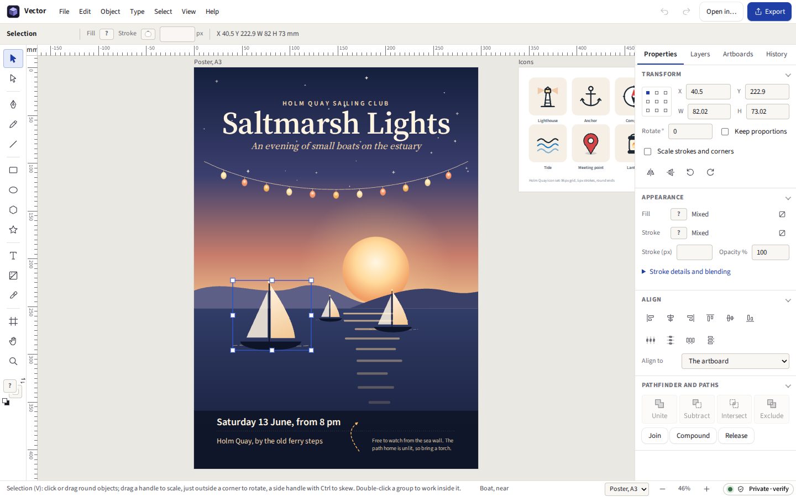Screen dimensions: 796x497
Task: Toggle Scale strokes and corners
Action: (x=648, y=151)
